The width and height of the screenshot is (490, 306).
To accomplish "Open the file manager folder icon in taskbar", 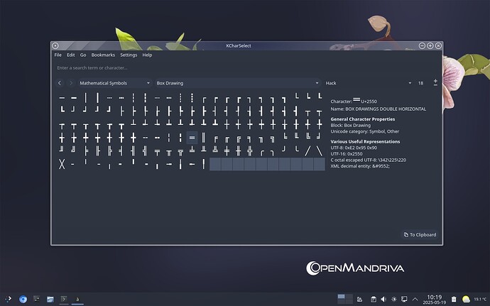I will click(50, 299).
